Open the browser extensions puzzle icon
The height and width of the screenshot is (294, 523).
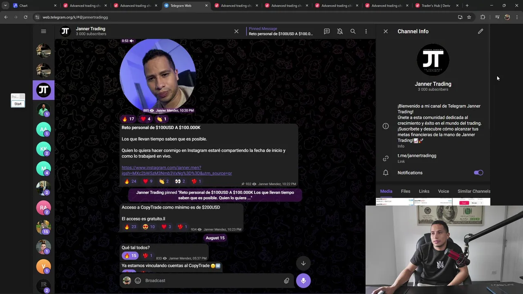pyautogui.click(x=483, y=17)
